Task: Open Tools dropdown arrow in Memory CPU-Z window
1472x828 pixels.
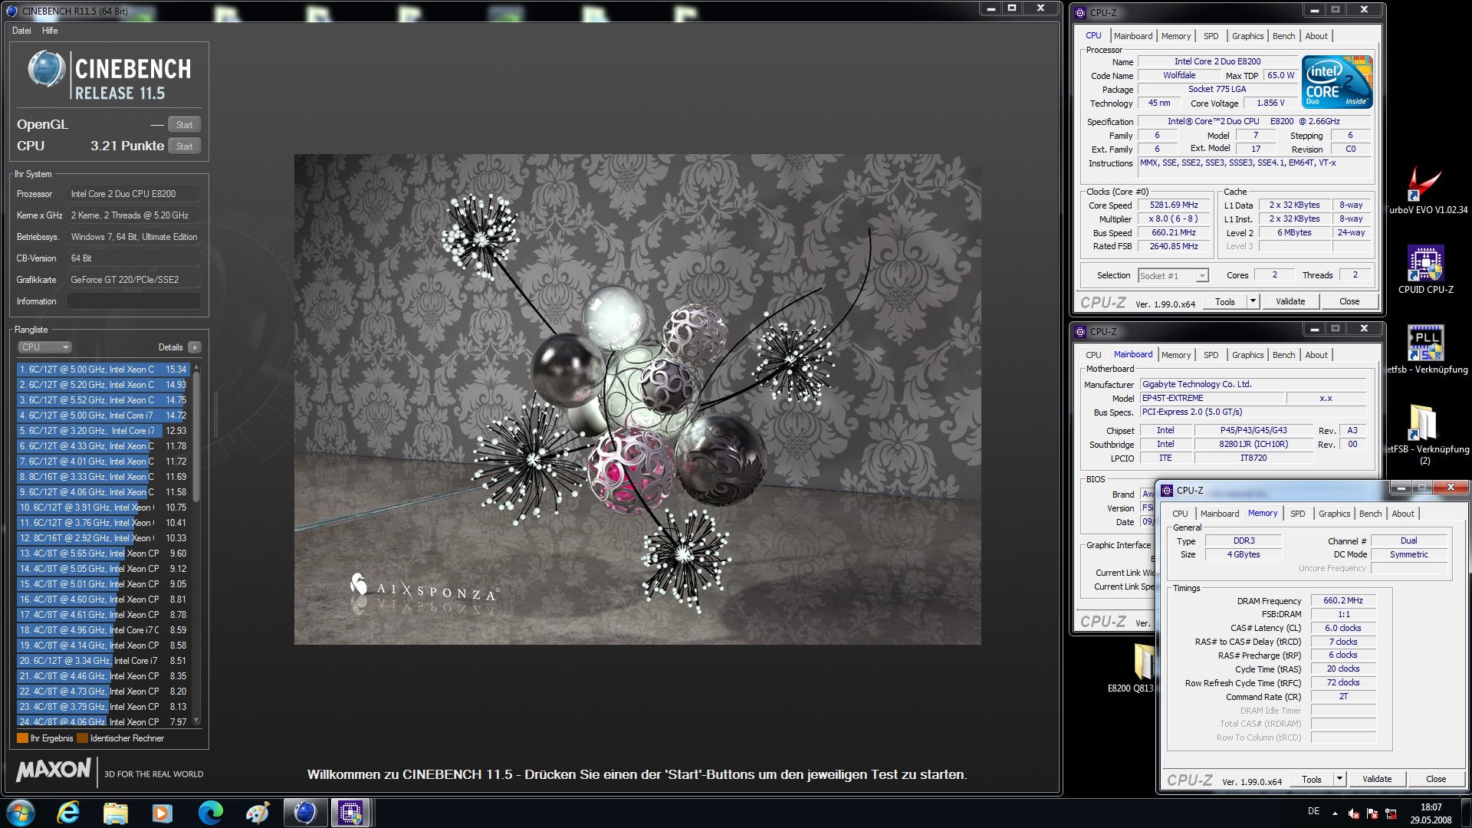Action: pos(1339,779)
